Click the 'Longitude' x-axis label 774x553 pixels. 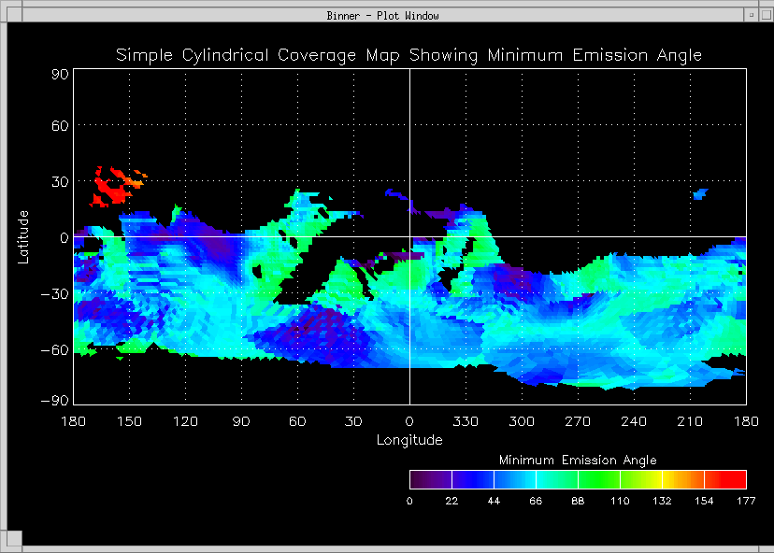coord(409,439)
